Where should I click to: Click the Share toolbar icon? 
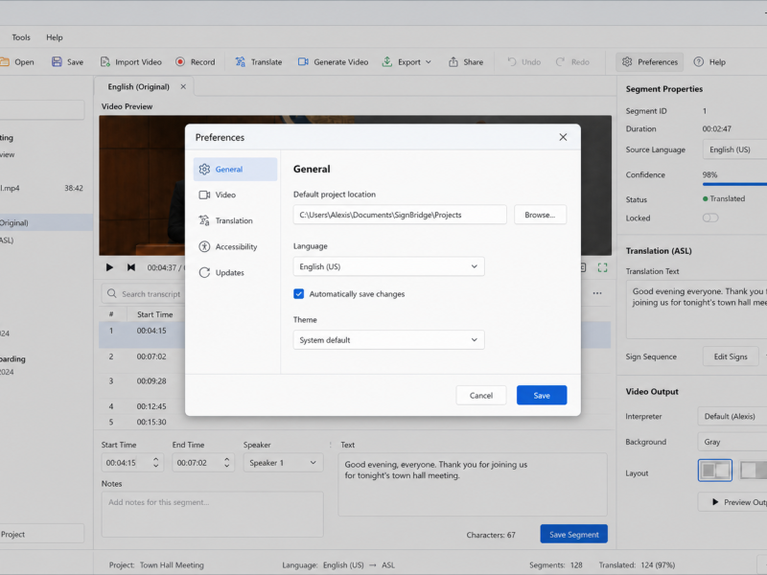[453, 62]
